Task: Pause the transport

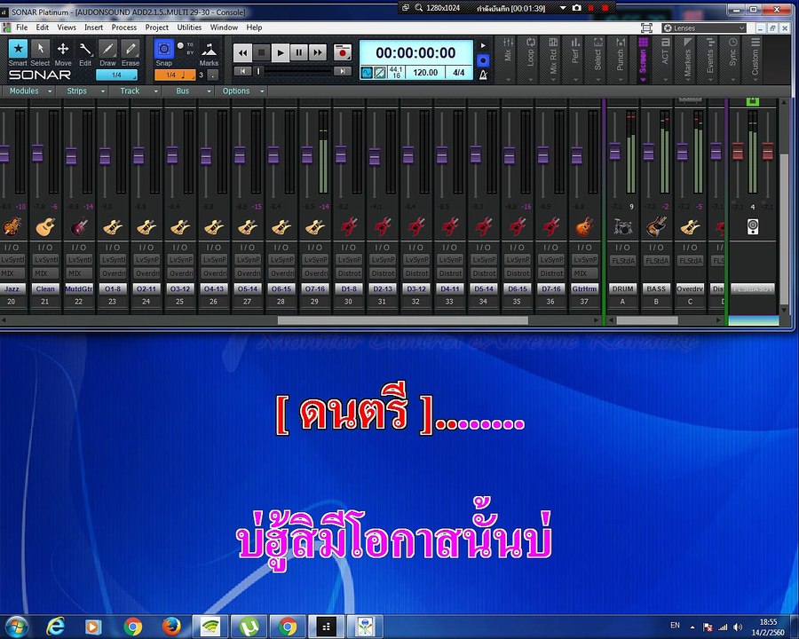Action: coord(298,52)
